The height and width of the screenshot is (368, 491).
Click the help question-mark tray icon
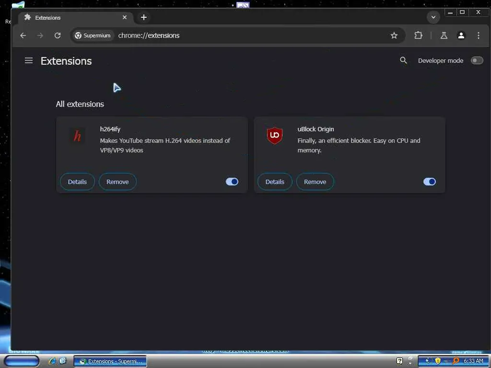coord(399,361)
